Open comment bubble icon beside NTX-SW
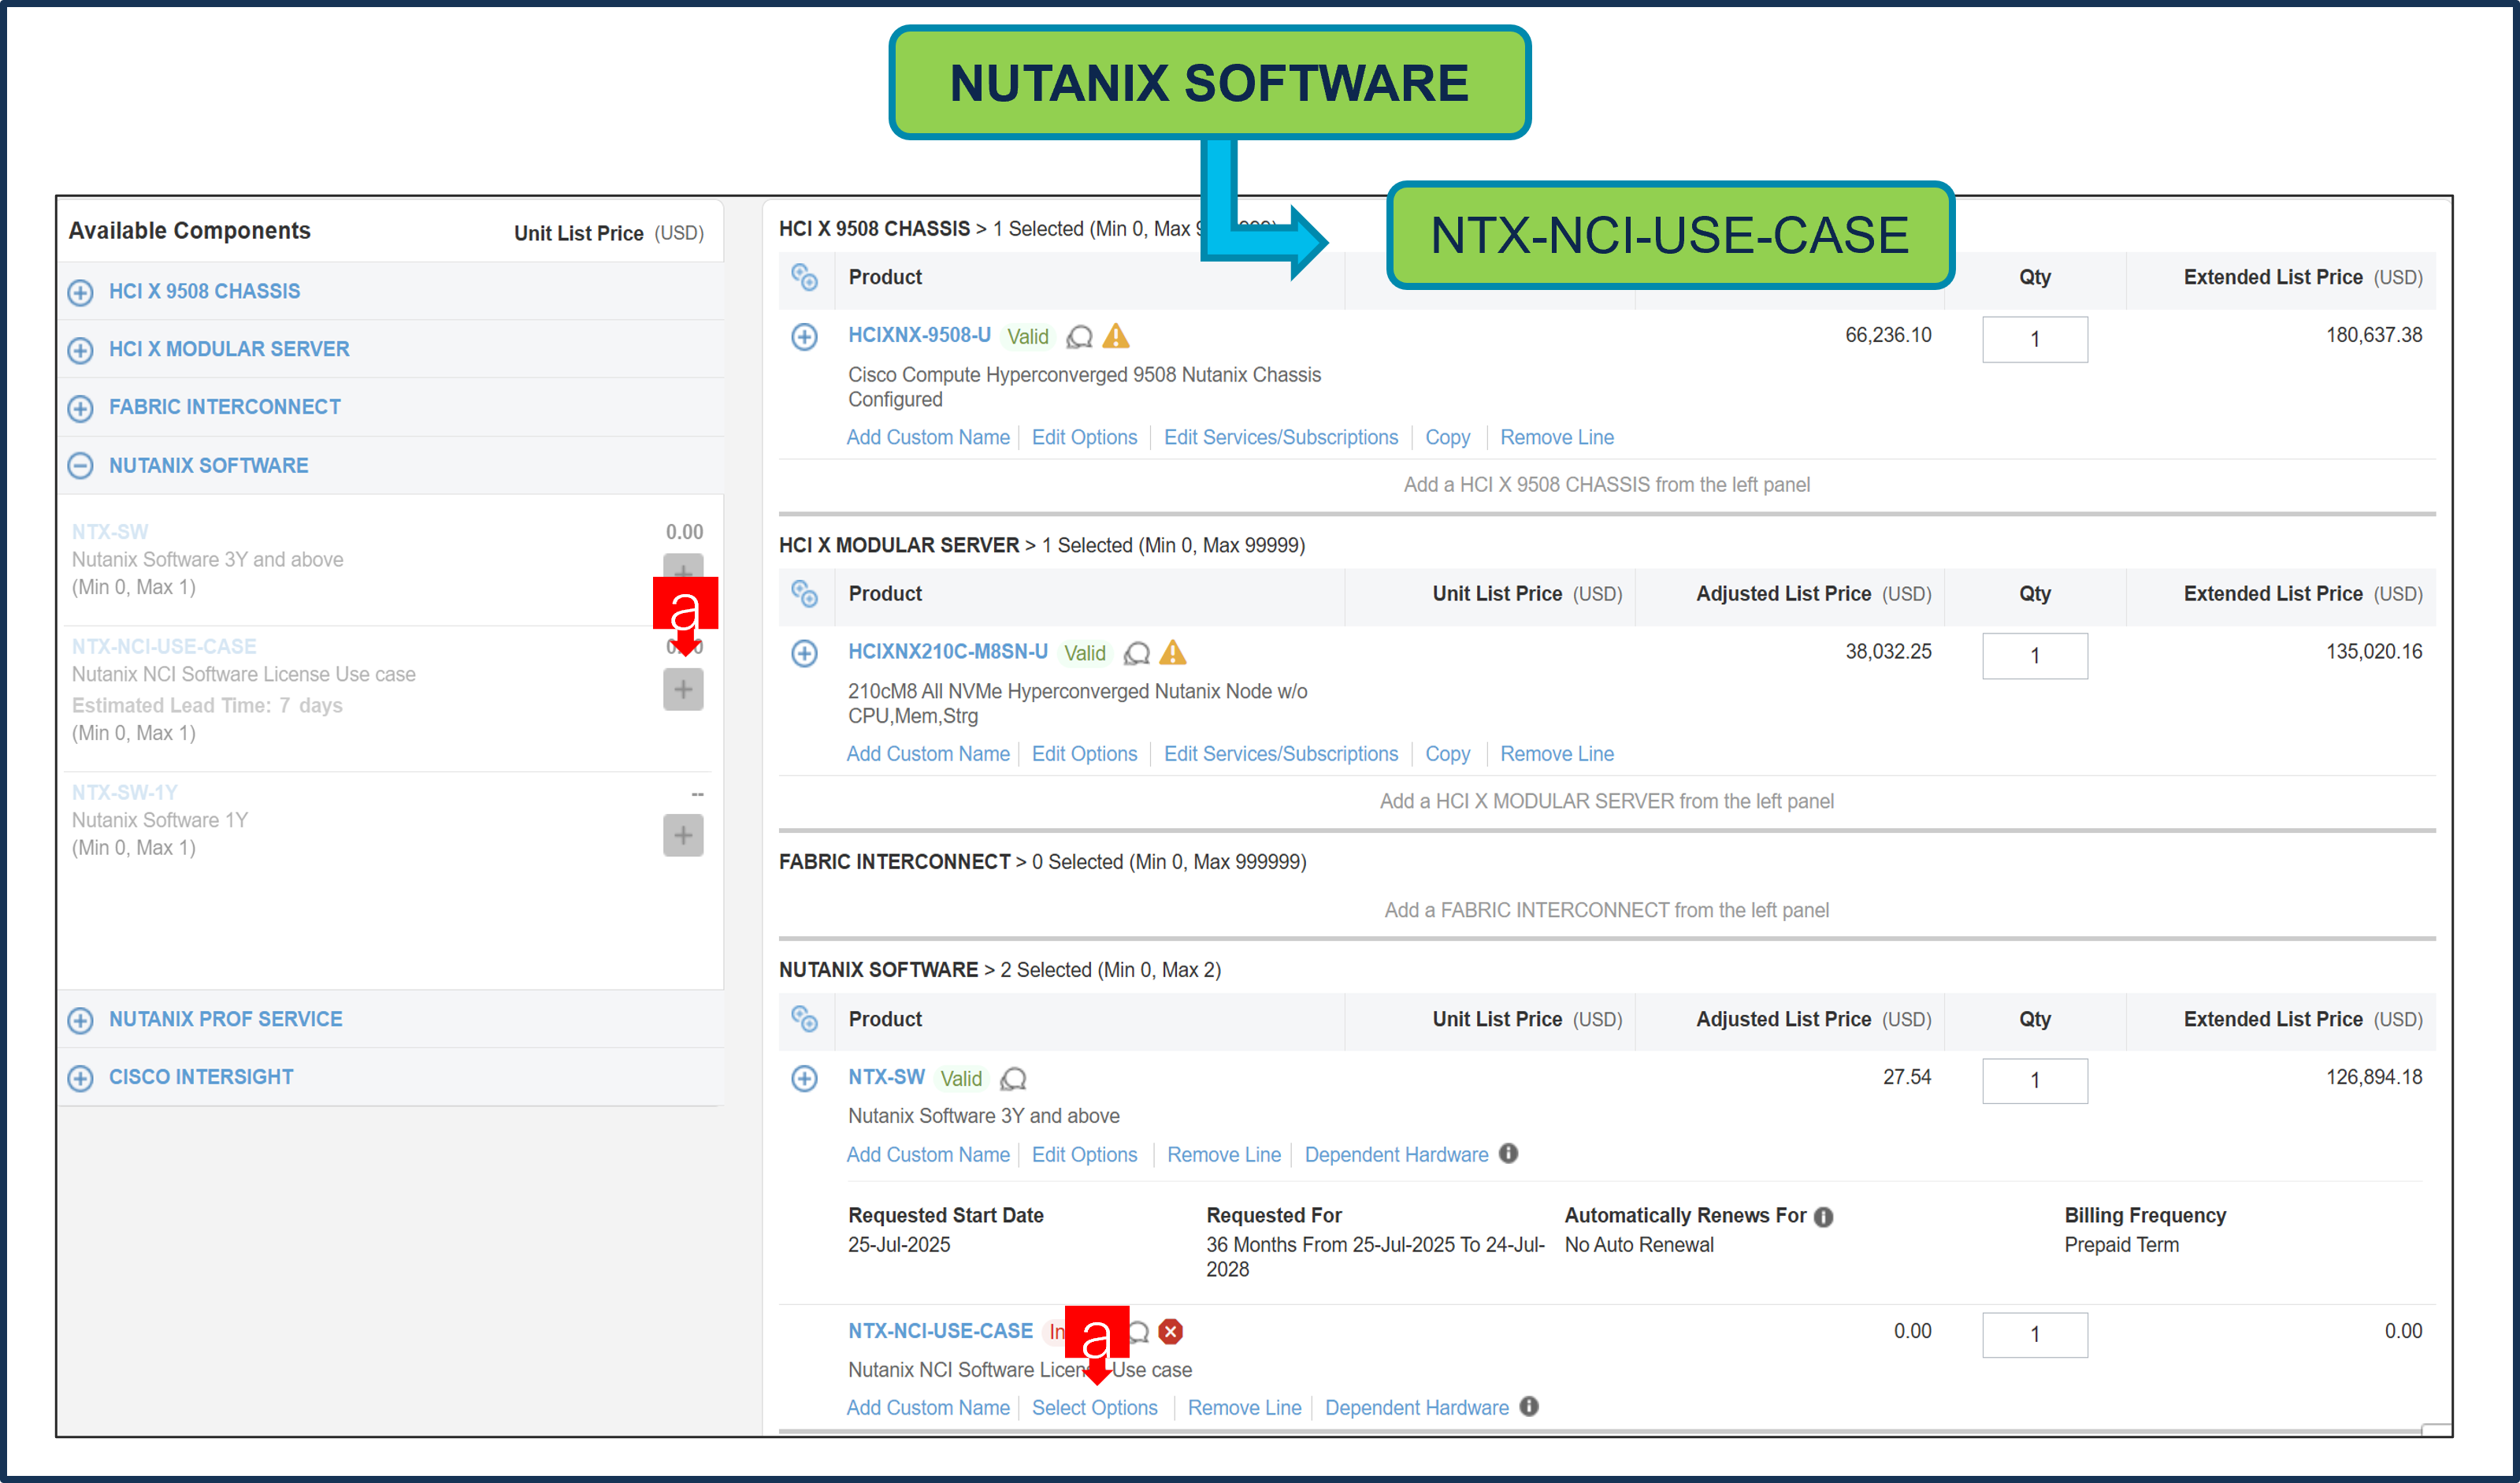Viewport: 2520px width, 1483px height. pos(1013,1079)
